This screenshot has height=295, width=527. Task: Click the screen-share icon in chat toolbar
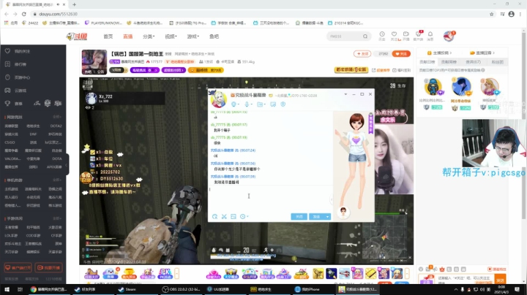click(x=273, y=104)
